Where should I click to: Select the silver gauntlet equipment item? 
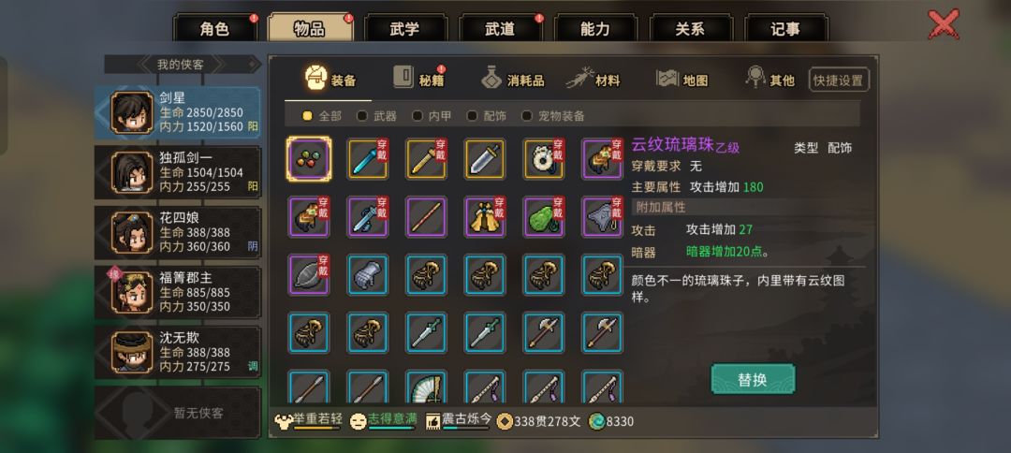tap(368, 275)
